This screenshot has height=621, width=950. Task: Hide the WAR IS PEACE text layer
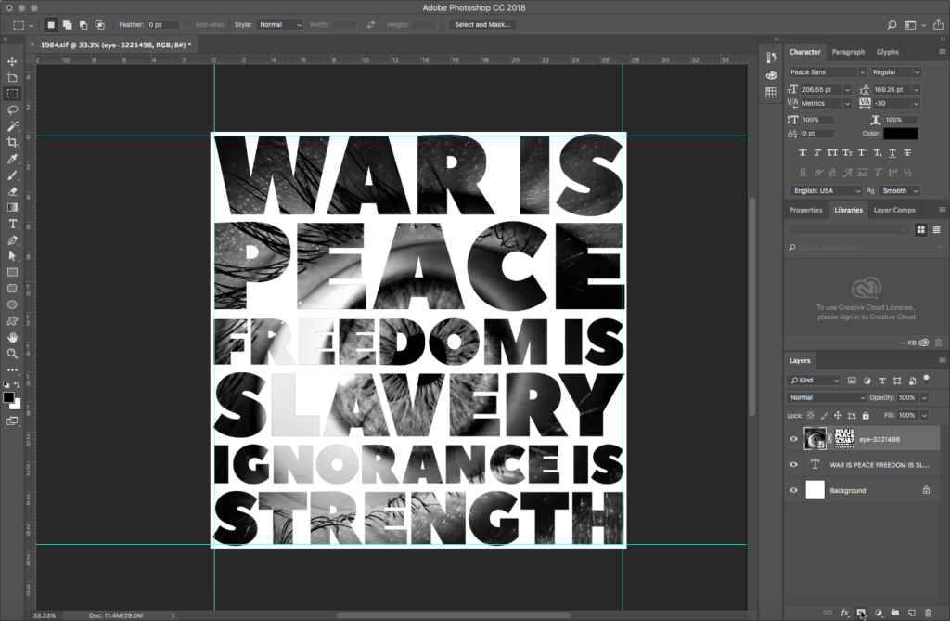(793, 464)
